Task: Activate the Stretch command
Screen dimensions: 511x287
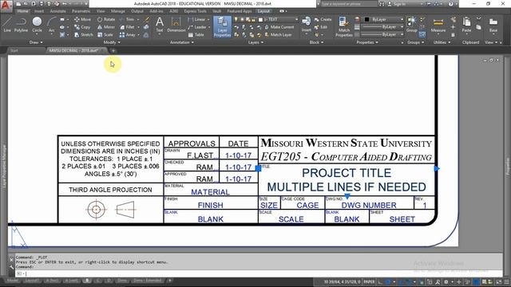Action: 83,35
